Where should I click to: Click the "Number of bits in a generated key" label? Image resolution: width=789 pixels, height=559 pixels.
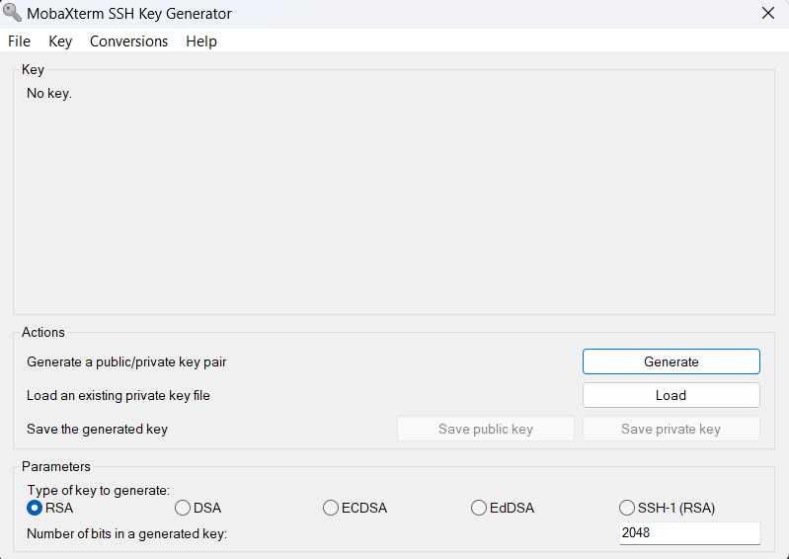tap(126, 534)
